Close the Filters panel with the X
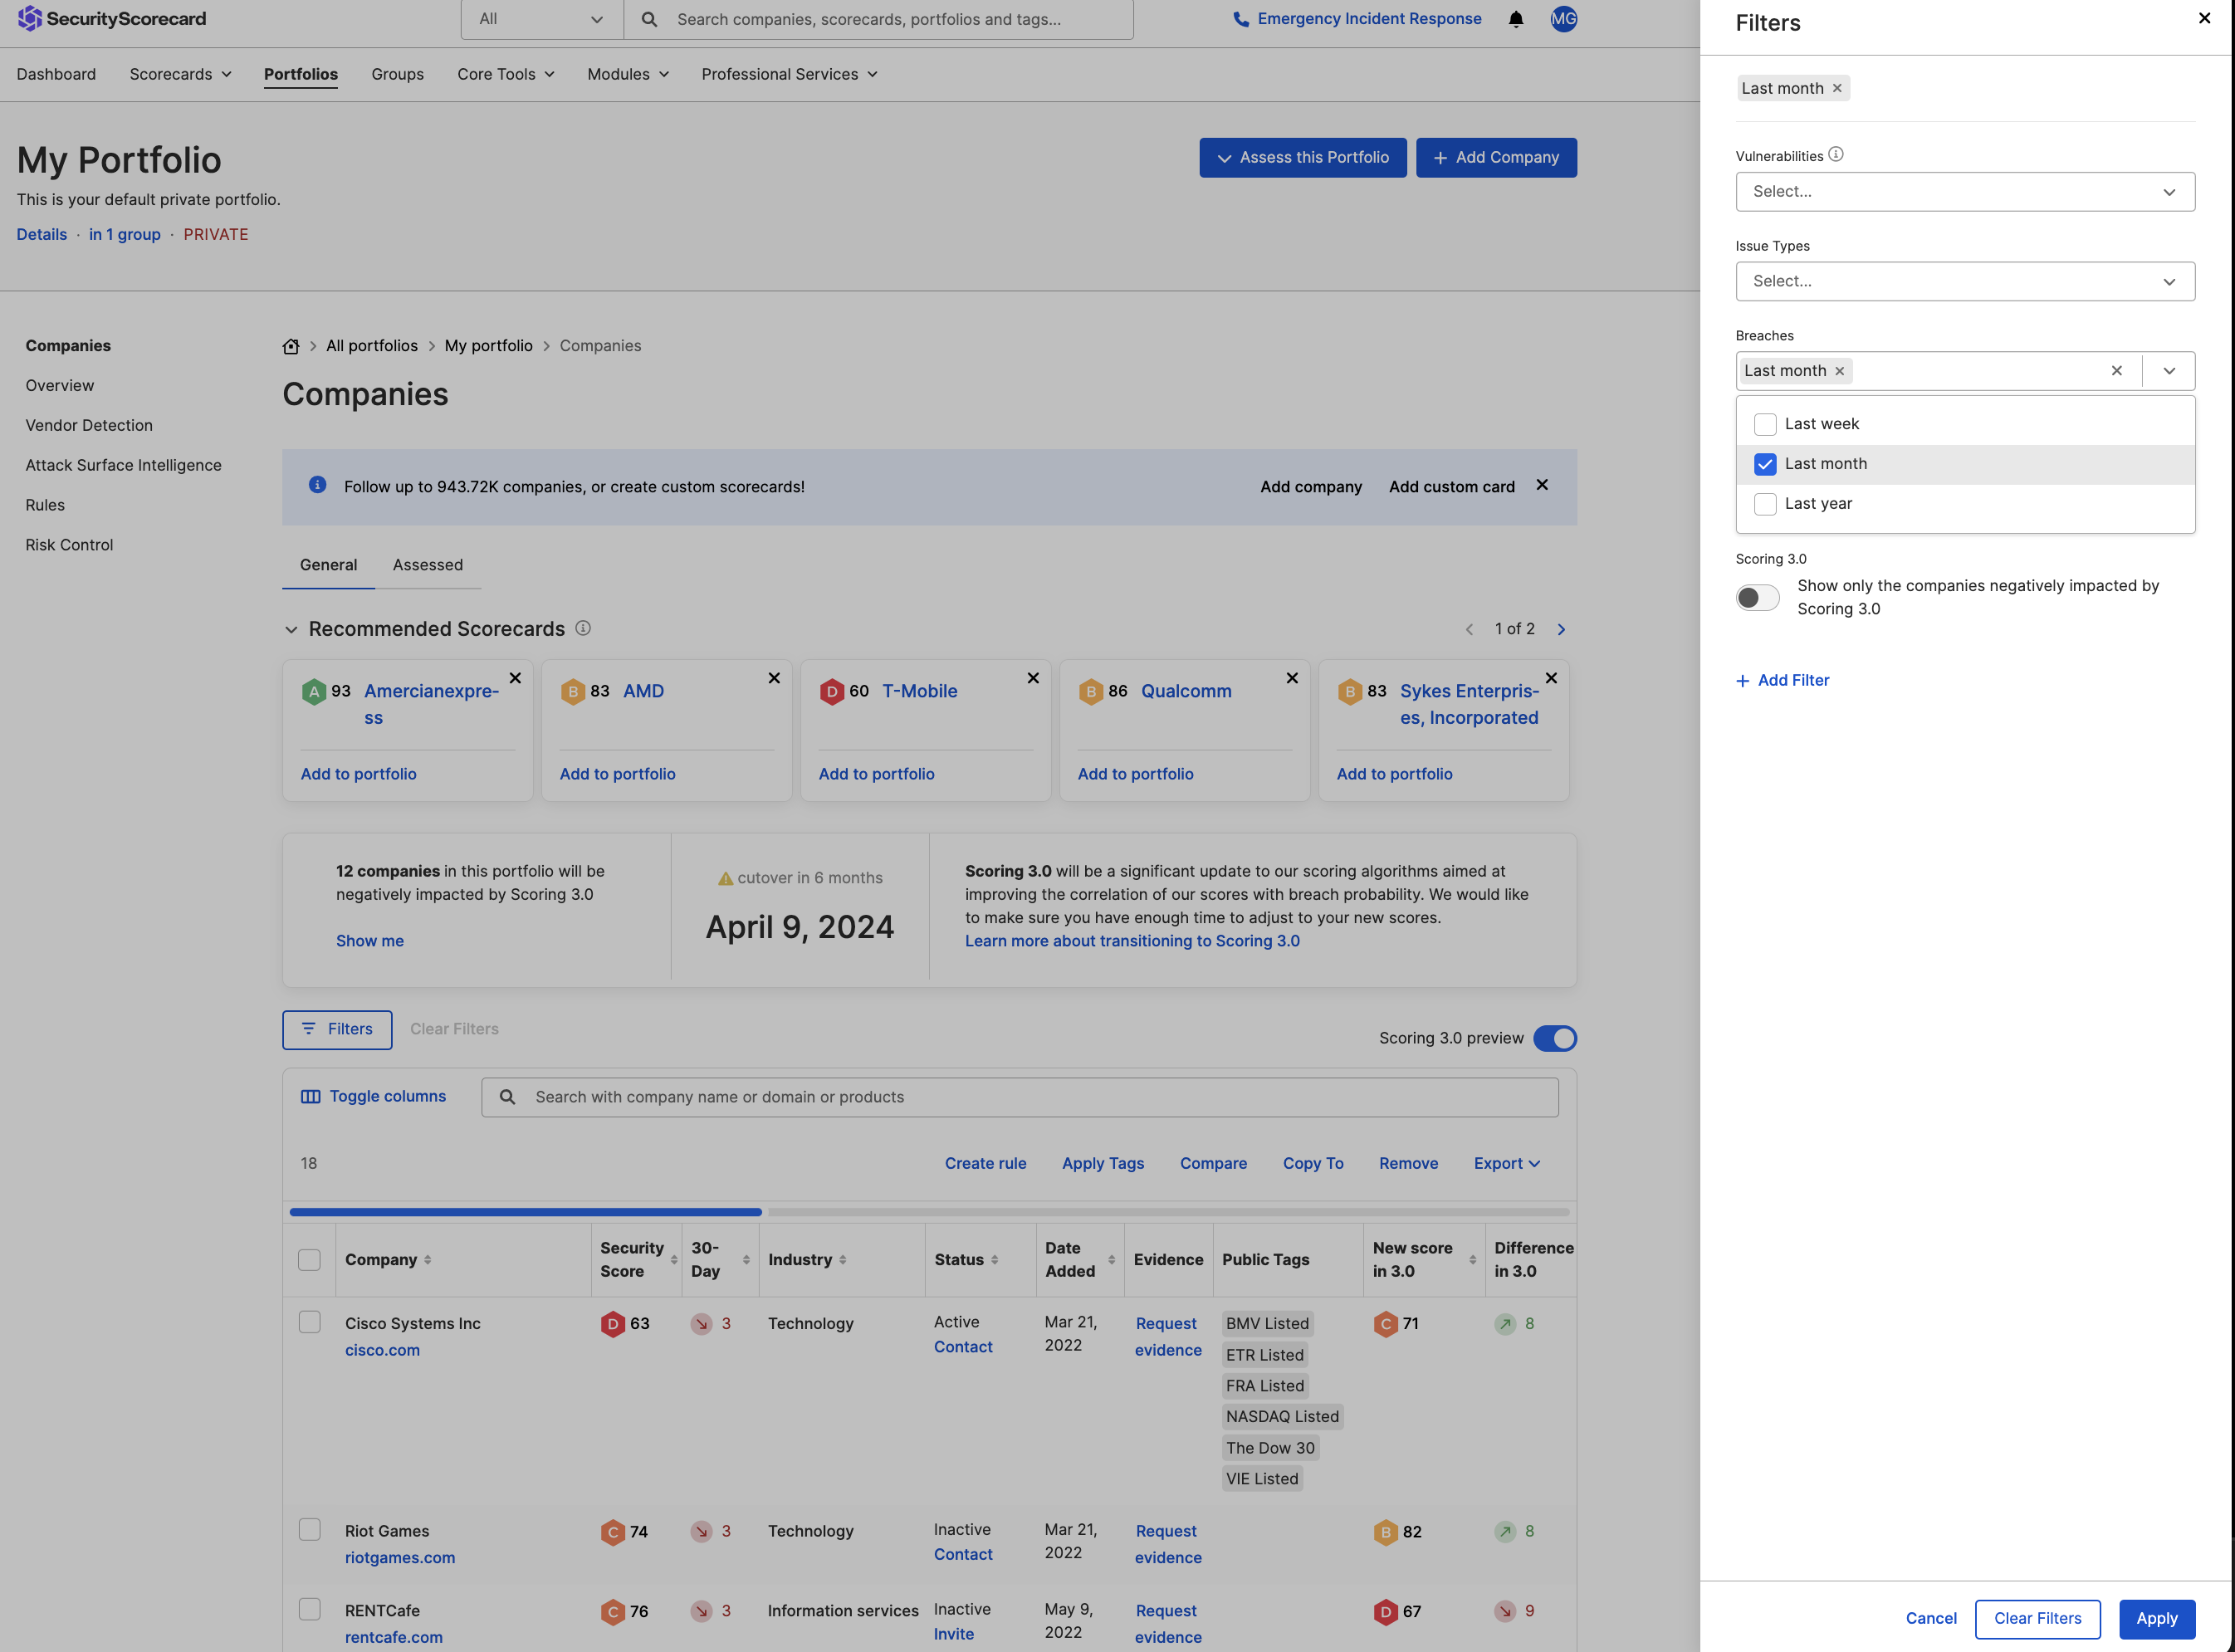 [x=2204, y=18]
